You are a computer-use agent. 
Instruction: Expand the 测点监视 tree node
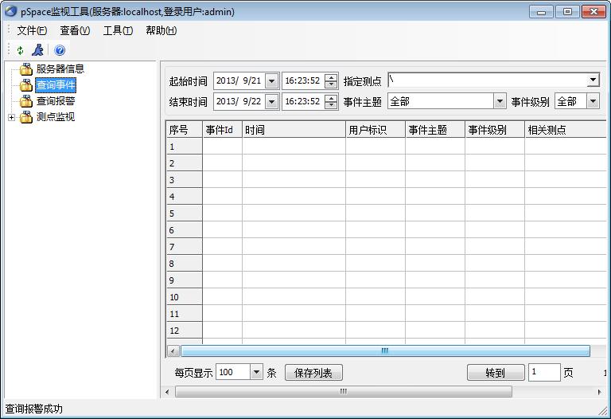[11, 117]
